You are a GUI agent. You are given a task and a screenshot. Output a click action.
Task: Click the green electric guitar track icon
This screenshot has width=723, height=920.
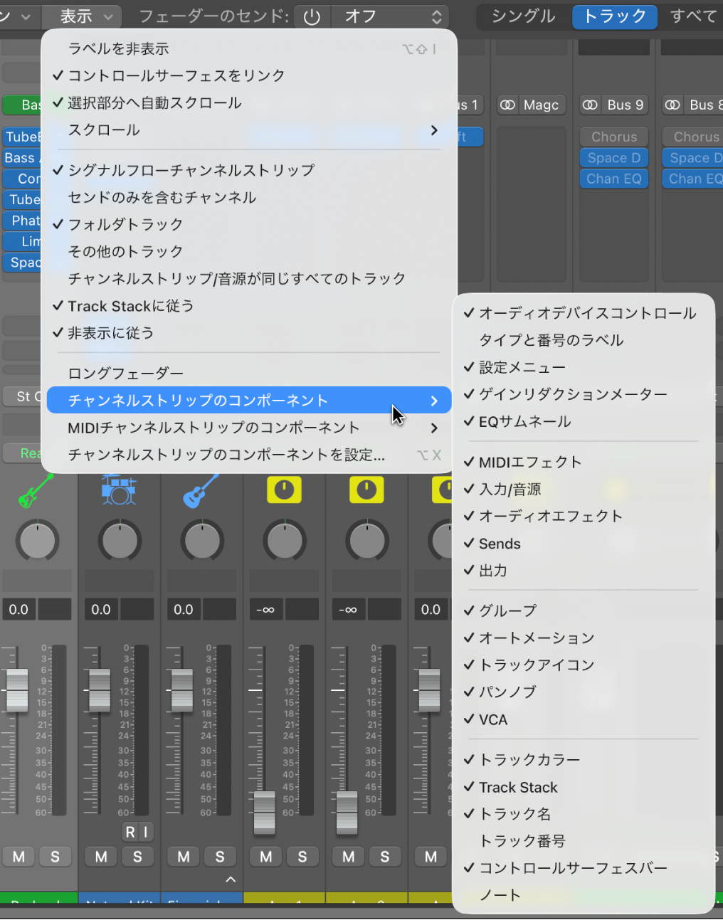(x=36, y=490)
